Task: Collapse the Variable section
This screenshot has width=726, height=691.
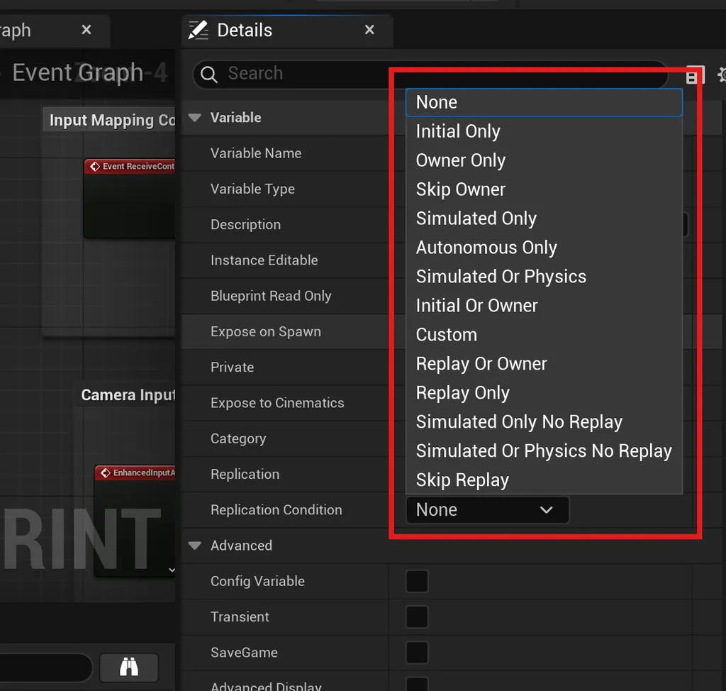Action: pyautogui.click(x=195, y=118)
